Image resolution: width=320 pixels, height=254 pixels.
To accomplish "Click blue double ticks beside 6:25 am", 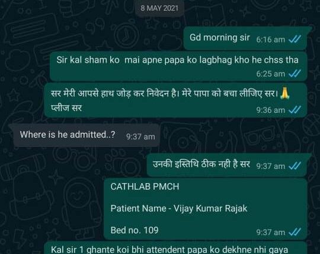I will (x=295, y=74).
